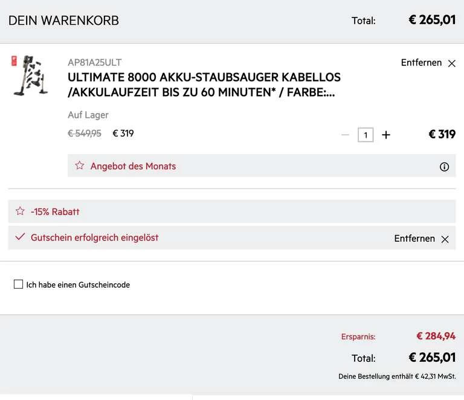
Task: Decrease quantity with the minus icon
Action: (345, 135)
